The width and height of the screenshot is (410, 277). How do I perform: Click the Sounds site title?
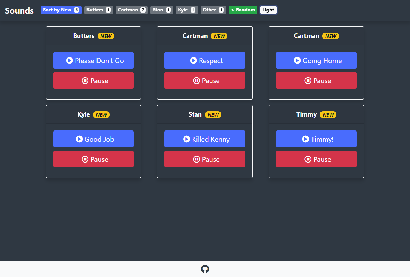click(x=20, y=11)
